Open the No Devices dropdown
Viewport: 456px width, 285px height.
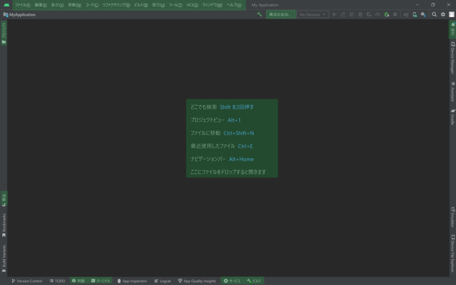tap(313, 15)
